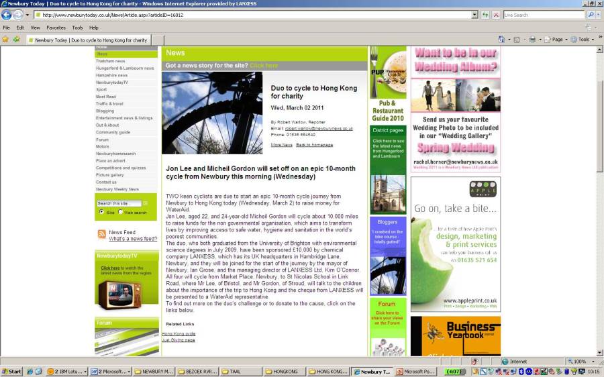Viewport: 604px width, 377px height.
Task: Click the Stop loading red X icon
Action: point(496,15)
